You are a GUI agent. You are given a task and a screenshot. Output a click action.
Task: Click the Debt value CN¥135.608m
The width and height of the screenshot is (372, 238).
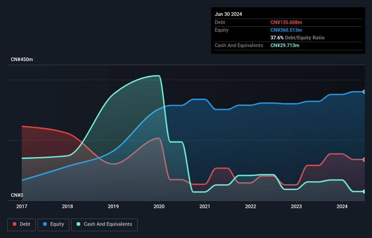click(286, 22)
